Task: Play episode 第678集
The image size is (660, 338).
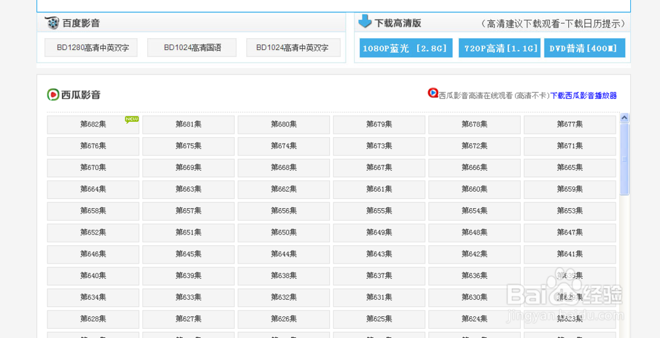Action: click(x=475, y=125)
